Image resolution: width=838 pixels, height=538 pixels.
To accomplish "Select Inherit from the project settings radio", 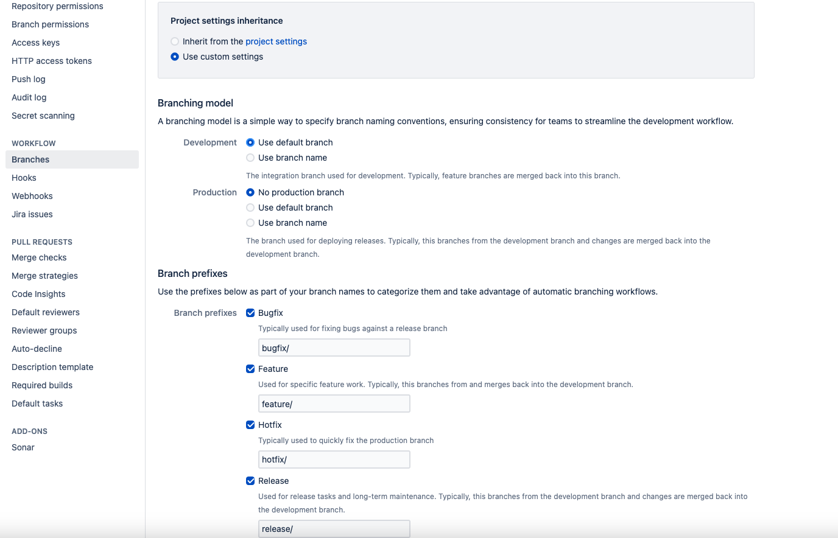I will pyautogui.click(x=175, y=41).
